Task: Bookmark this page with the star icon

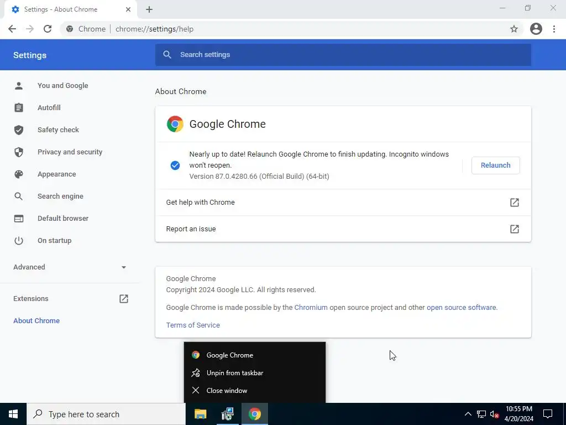Action: 513,29
